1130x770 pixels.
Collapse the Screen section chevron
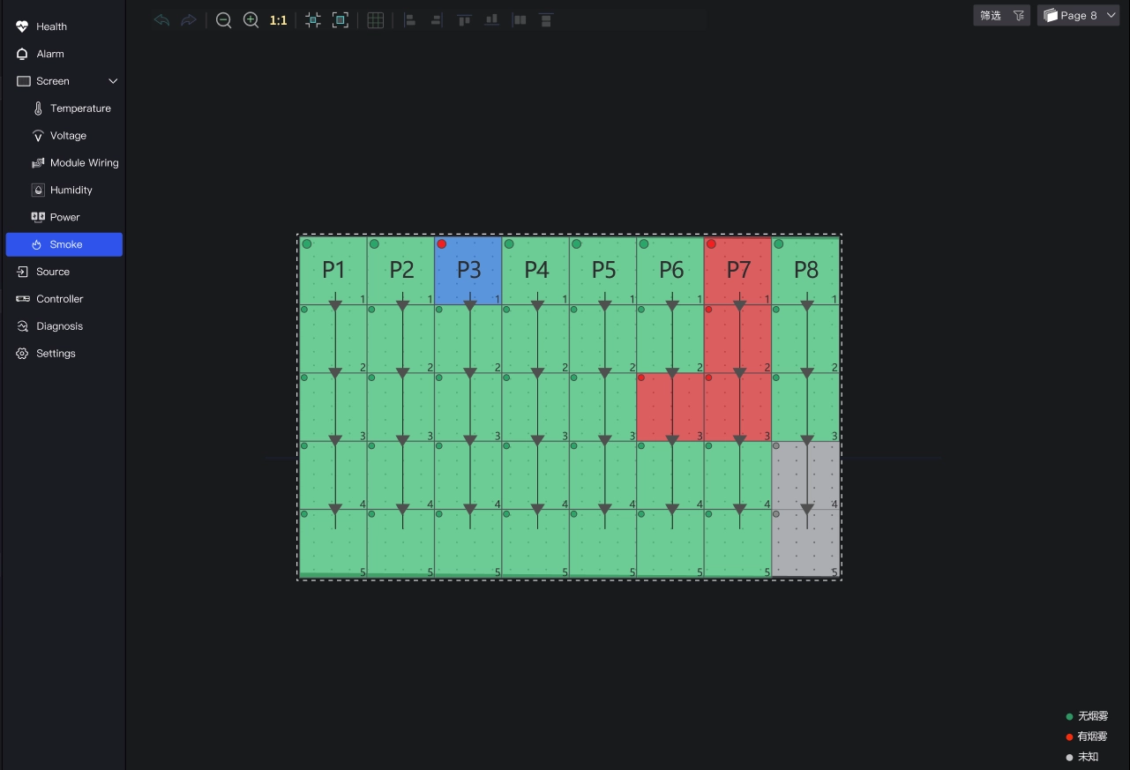point(113,81)
